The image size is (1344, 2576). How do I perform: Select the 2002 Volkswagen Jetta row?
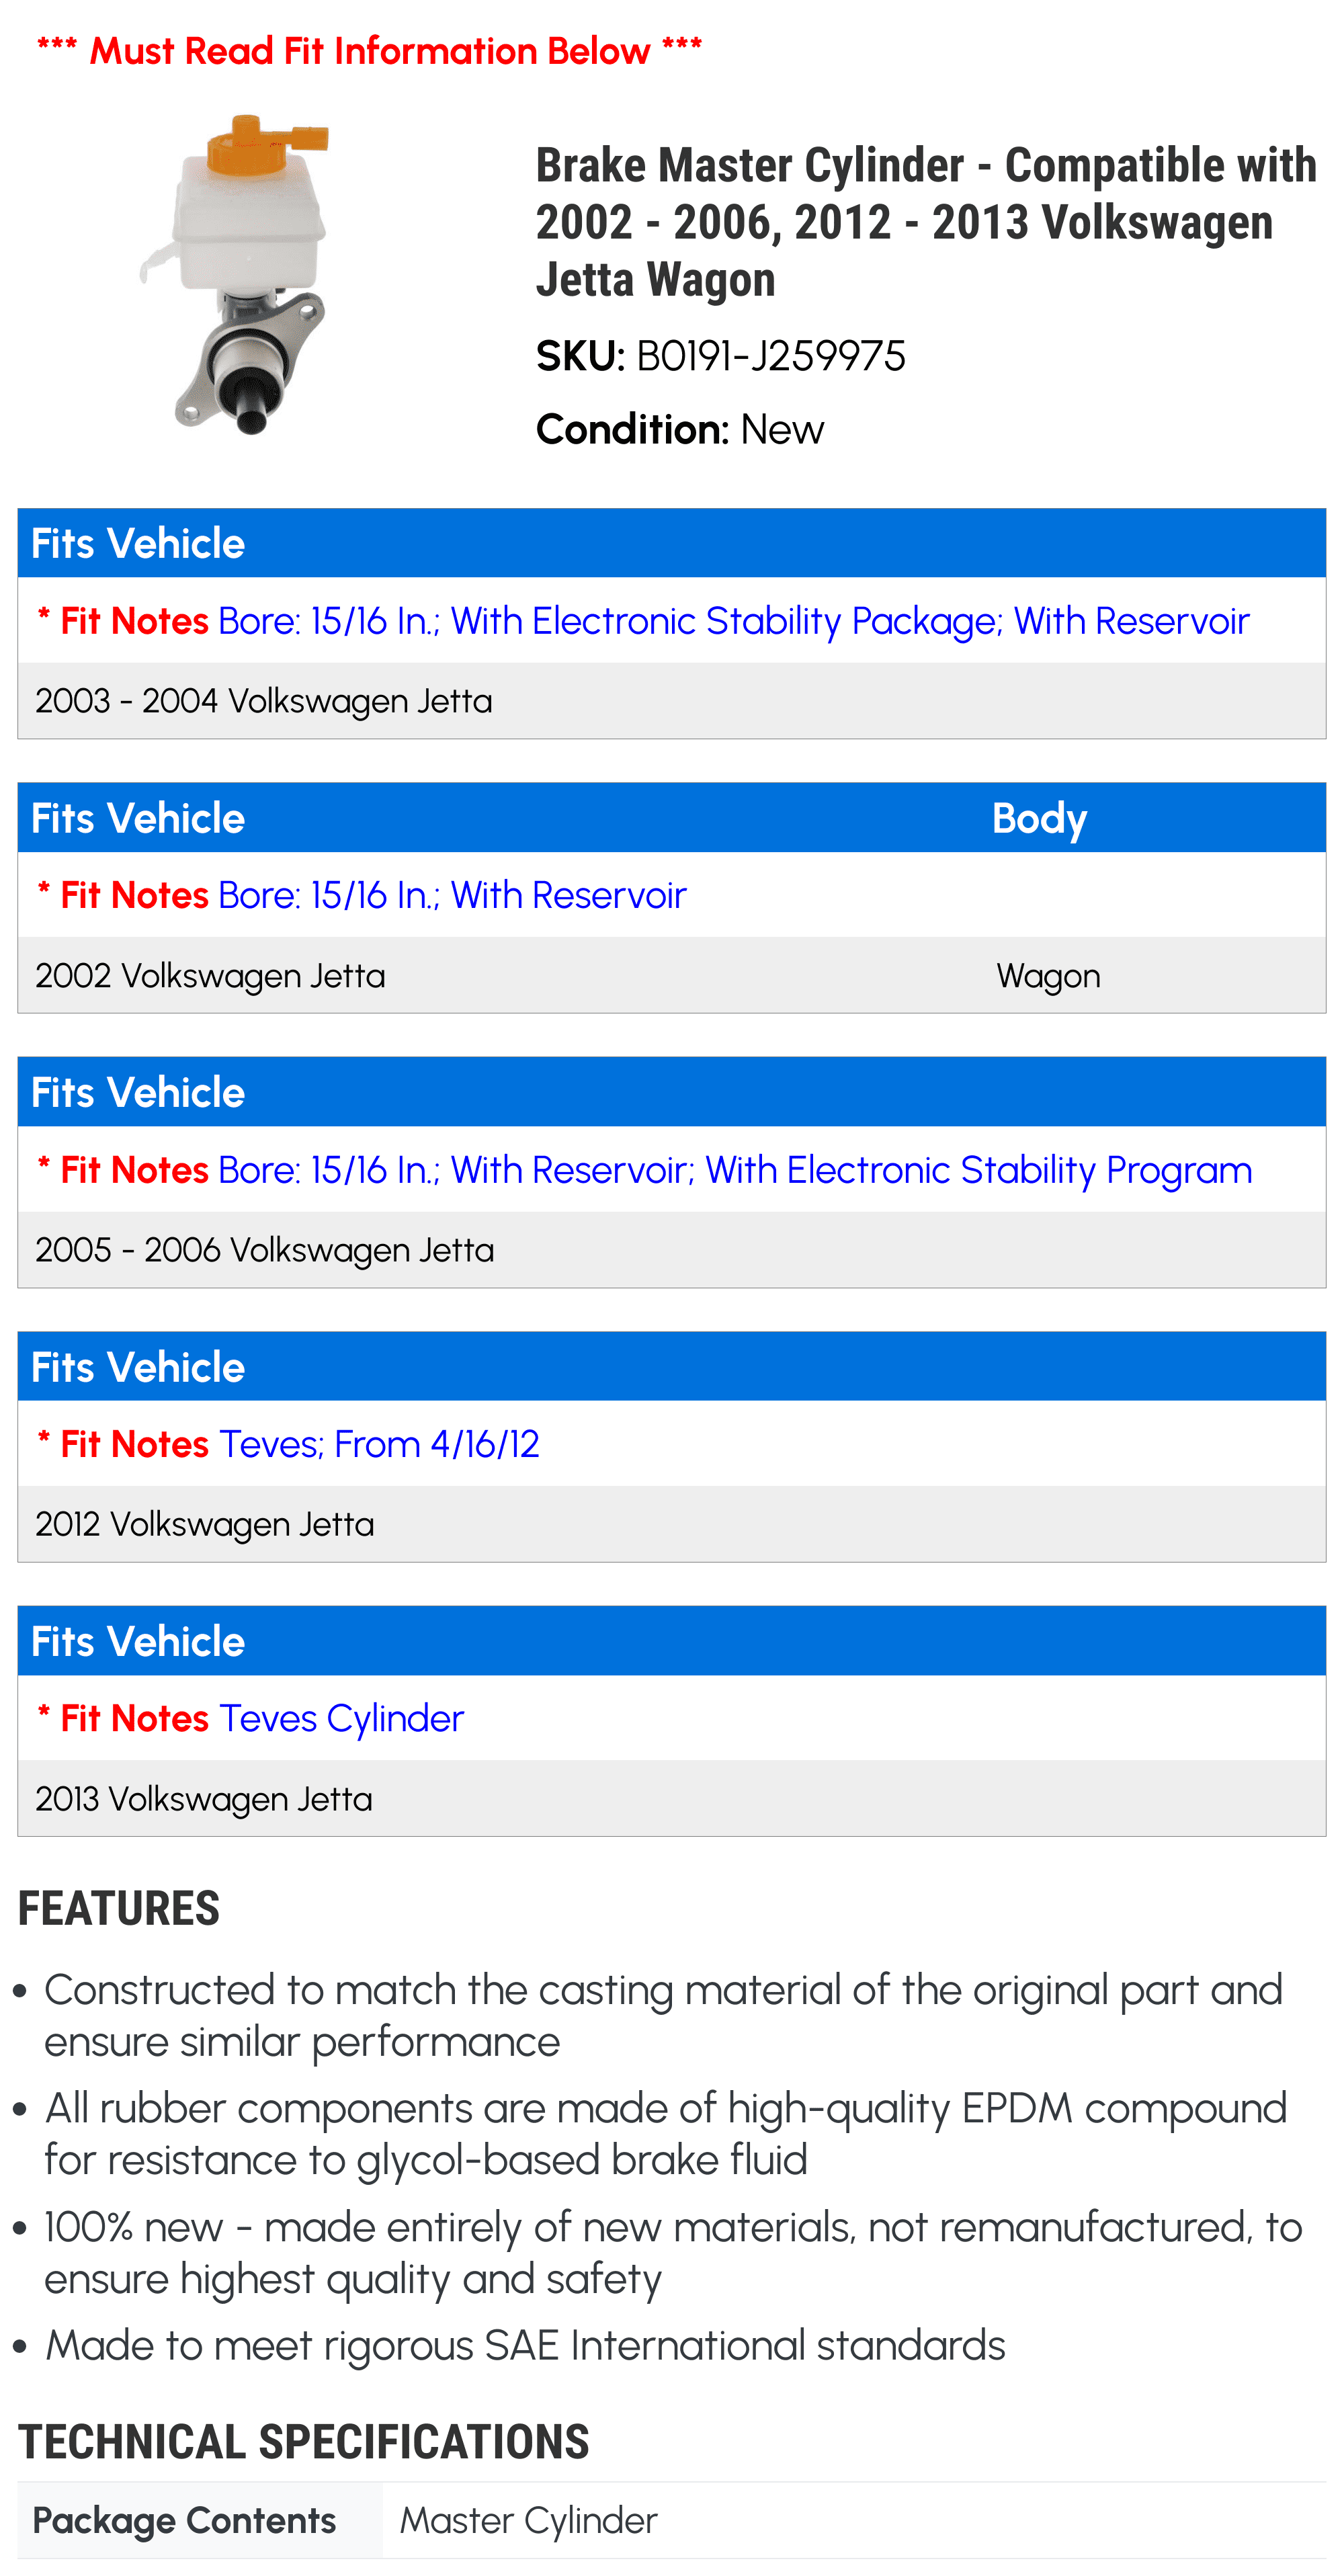pyautogui.click(x=672, y=975)
